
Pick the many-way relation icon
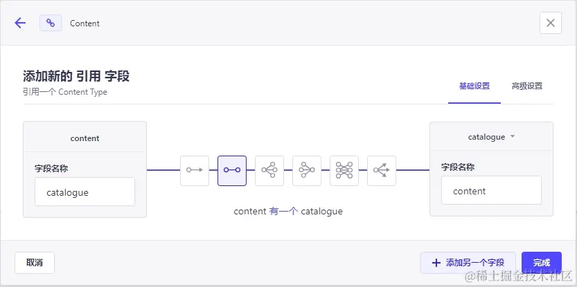(x=382, y=170)
